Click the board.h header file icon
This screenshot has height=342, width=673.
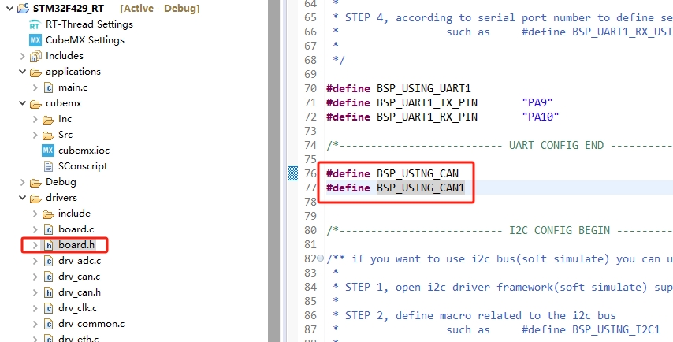coord(49,245)
